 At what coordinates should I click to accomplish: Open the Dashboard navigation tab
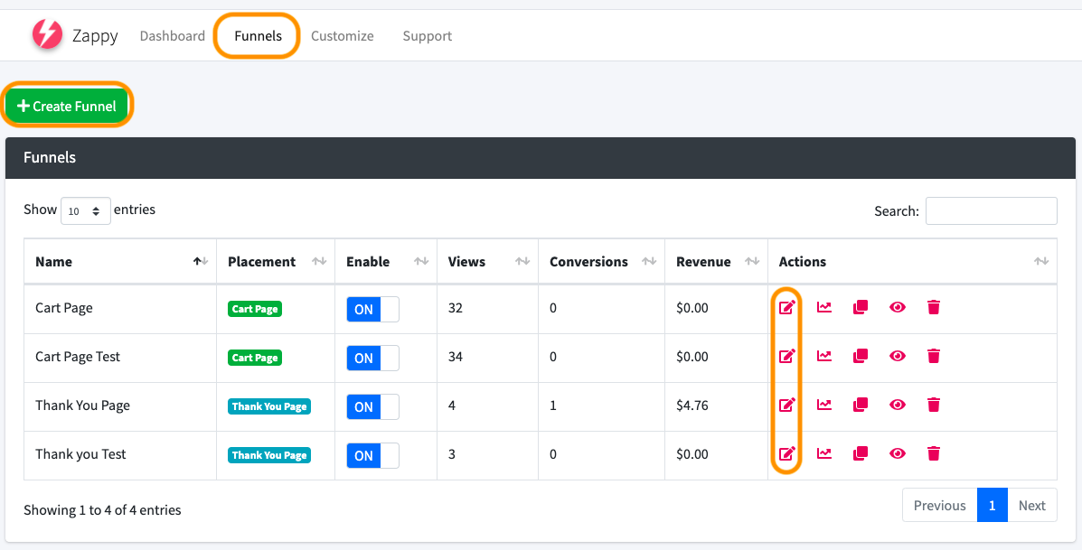click(172, 36)
